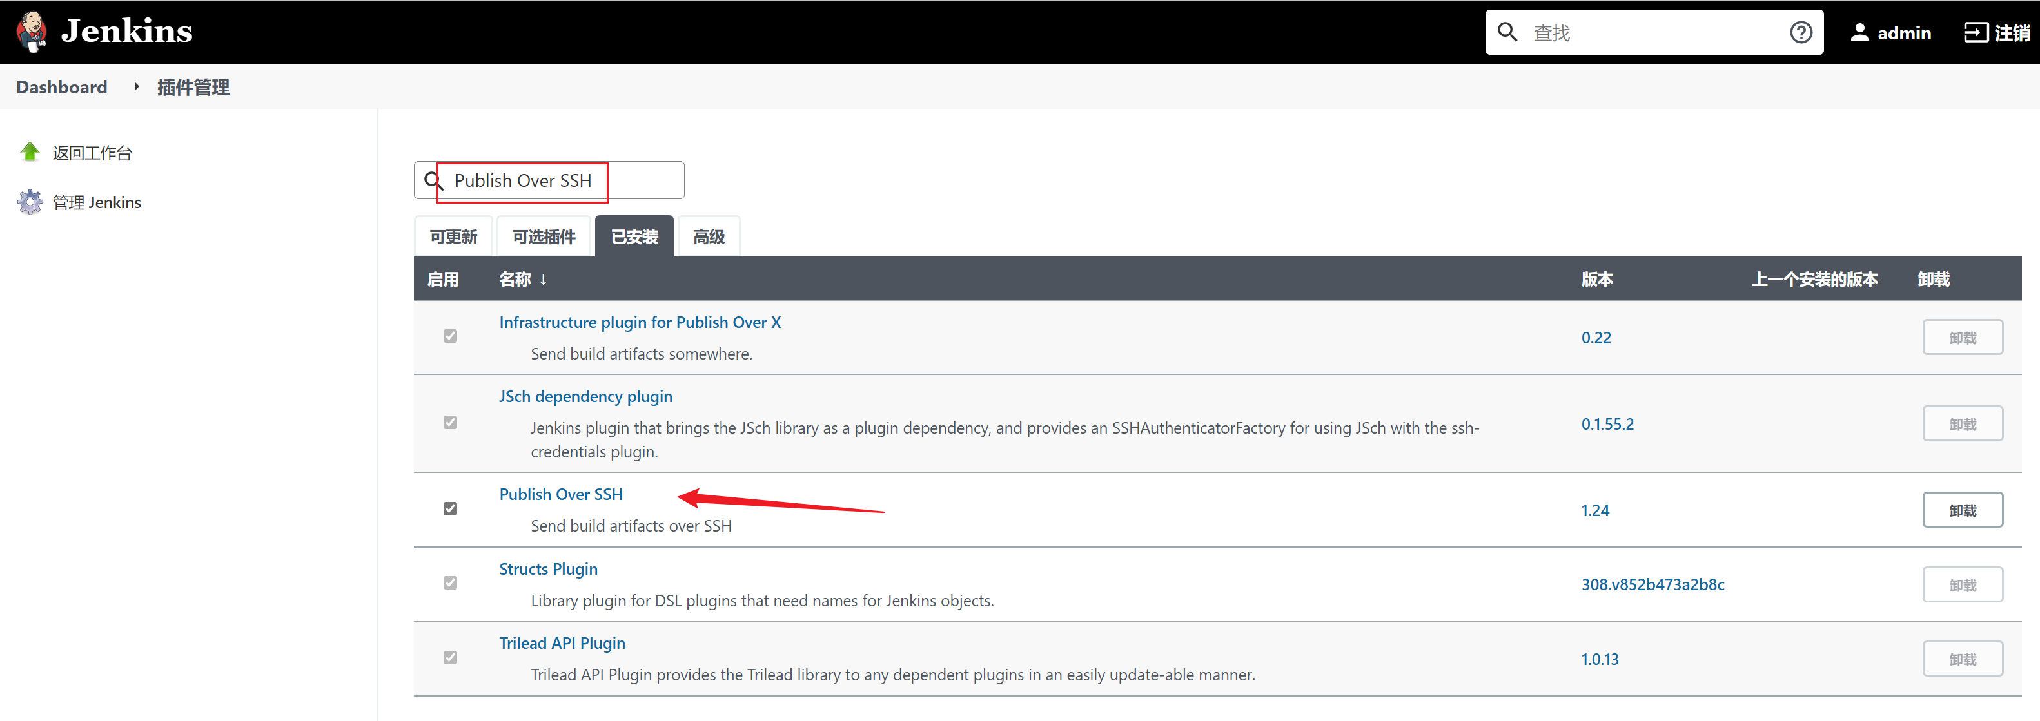Click the 启用 column header
Image resolution: width=2040 pixels, height=721 pixels.
pos(443,280)
